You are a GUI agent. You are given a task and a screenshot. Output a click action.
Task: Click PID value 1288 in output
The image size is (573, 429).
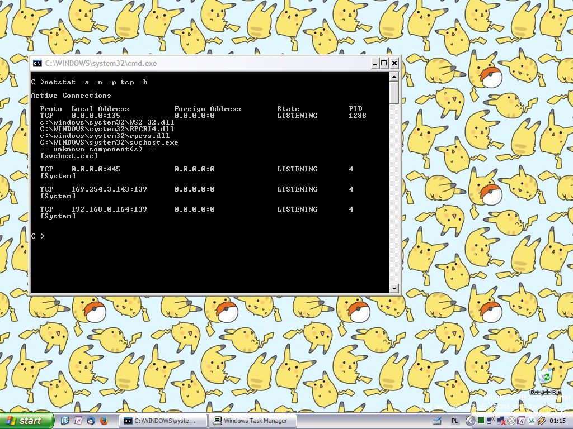pos(357,116)
